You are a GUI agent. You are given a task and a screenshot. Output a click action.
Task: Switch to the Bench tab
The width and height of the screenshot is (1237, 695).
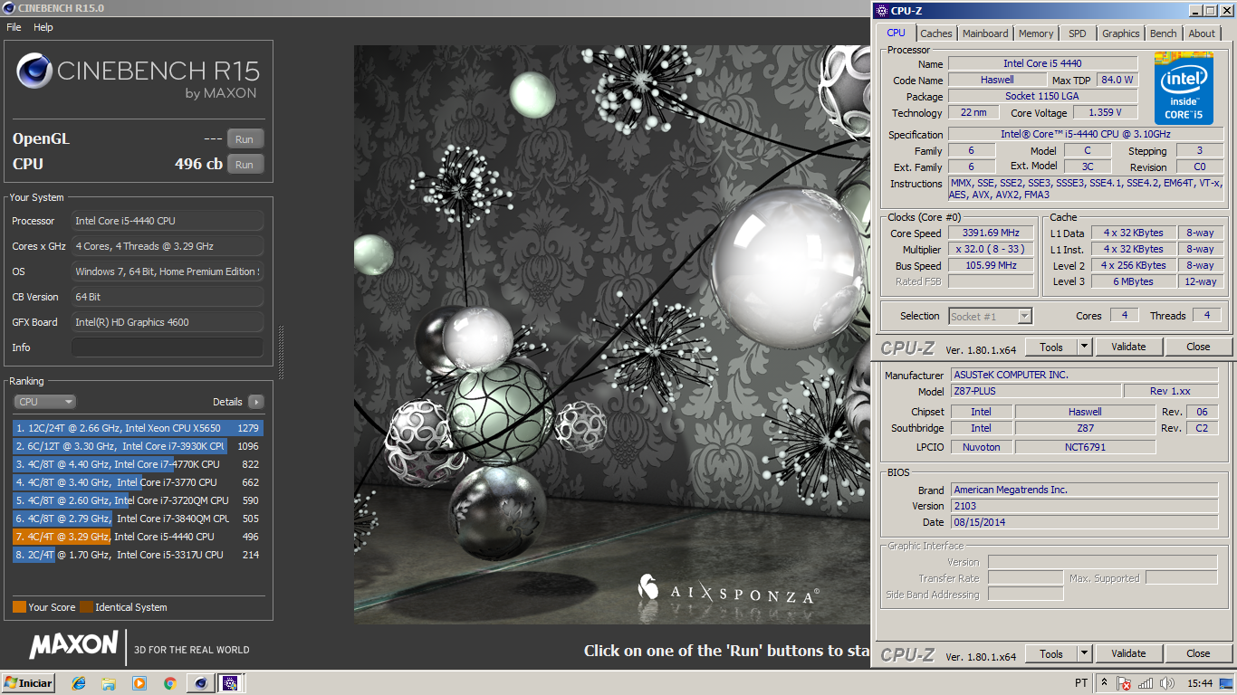(x=1164, y=33)
